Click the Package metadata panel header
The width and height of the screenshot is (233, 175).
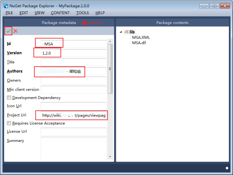click(x=59, y=23)
